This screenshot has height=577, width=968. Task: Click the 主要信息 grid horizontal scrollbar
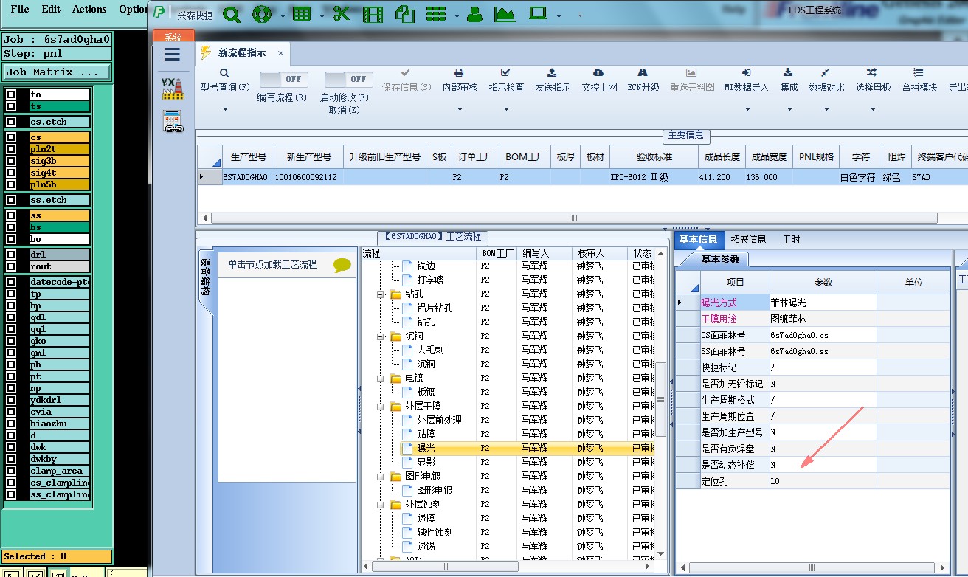(x=575, y=218)
